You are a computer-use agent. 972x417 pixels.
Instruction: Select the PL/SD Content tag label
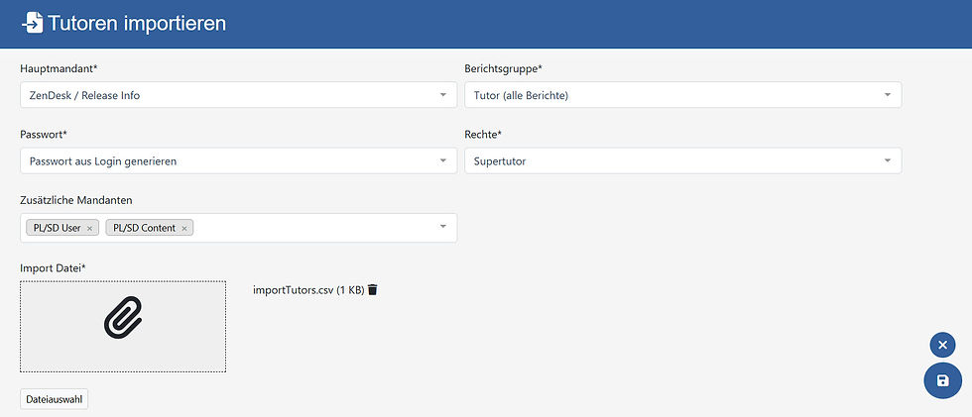tap(144, 228)
